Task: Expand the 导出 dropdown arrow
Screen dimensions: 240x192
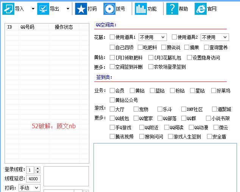Action: tap(68, 9)
